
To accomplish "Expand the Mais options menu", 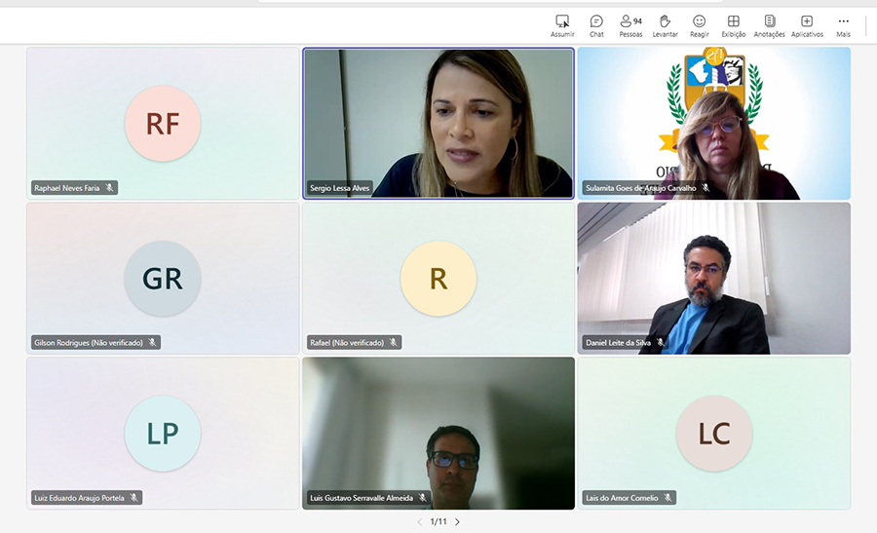I will (x=843, y=21).
